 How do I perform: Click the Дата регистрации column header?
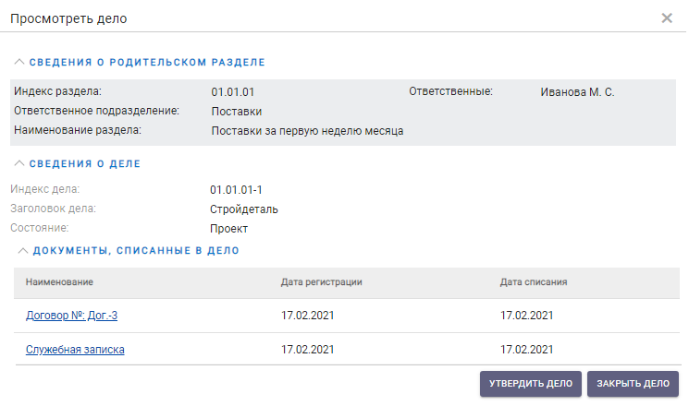[321, 282]
